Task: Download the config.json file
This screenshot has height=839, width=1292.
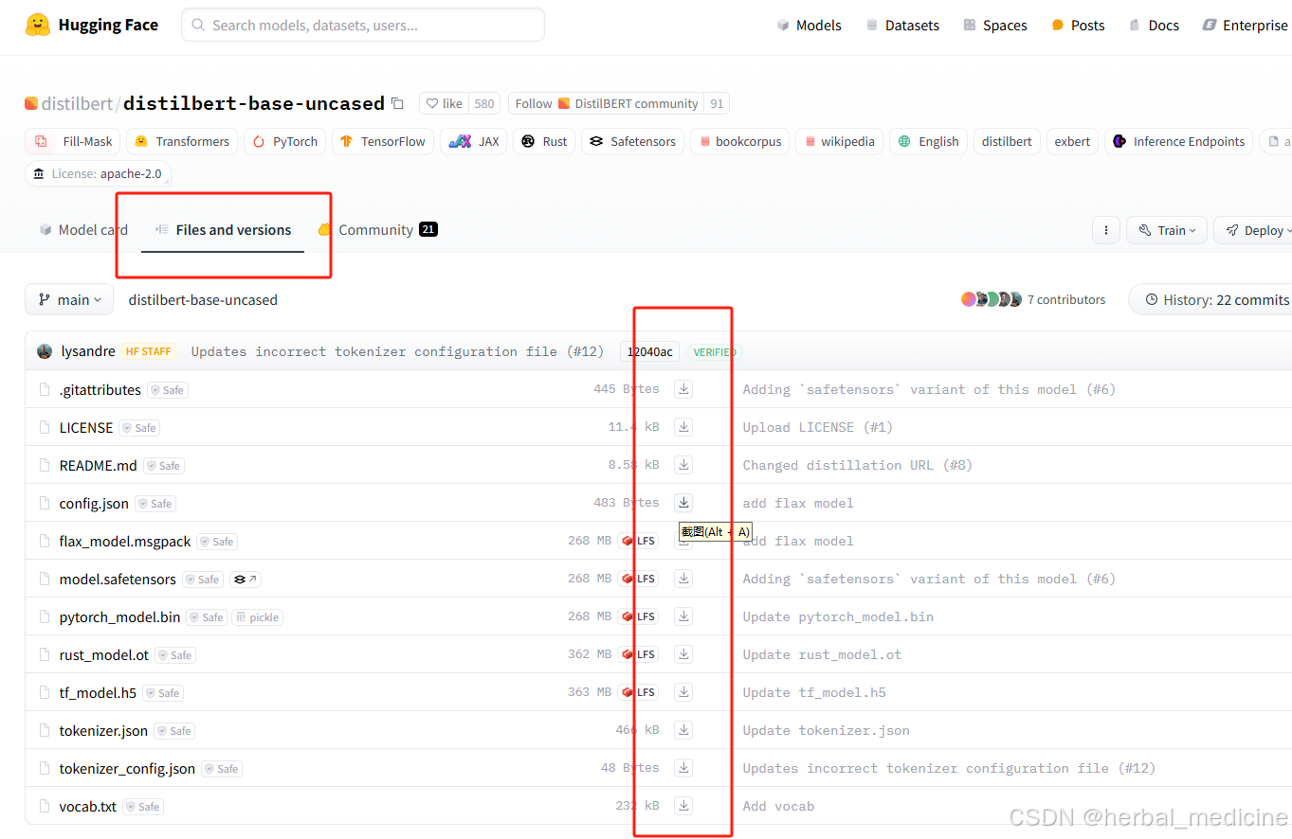Action: coord(683,503)
